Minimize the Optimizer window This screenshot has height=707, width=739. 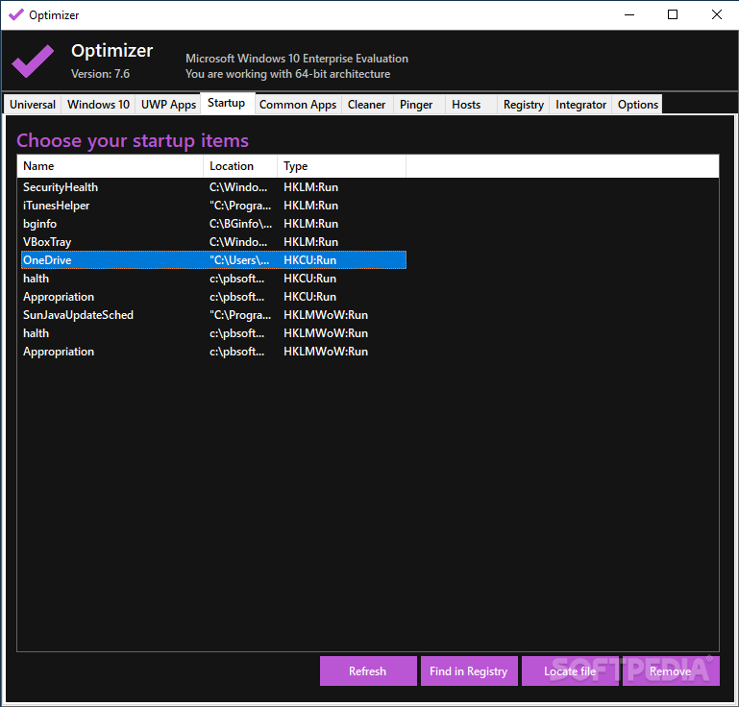click(x=629, y=14)
